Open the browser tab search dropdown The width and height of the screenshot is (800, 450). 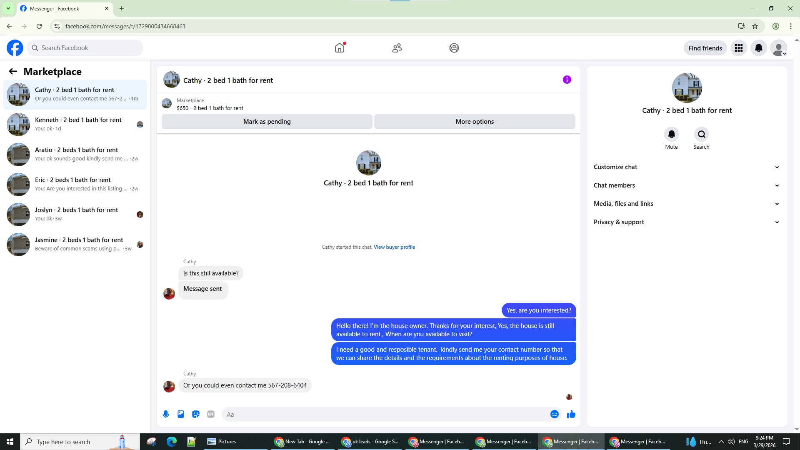[x=8, y=8]
